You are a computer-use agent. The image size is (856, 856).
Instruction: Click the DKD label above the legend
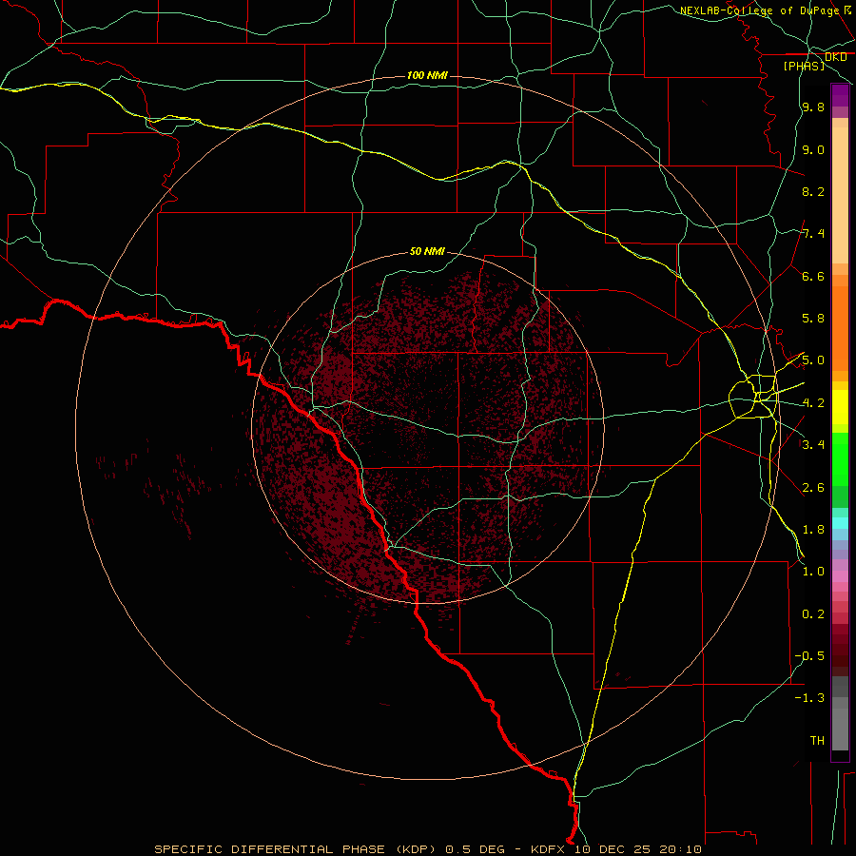point(836,57)
